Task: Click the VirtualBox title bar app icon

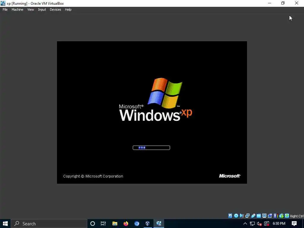Action: pos(3,3)
